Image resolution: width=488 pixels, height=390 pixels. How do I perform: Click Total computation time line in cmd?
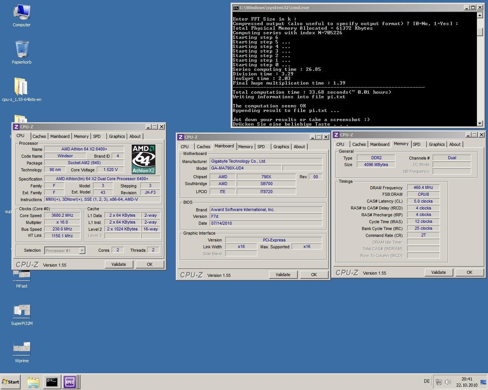312,92
